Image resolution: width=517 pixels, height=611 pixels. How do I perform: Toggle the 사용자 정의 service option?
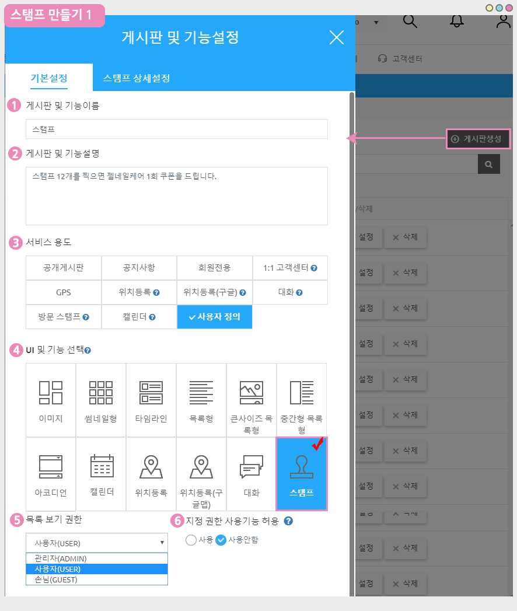(215, 317)
